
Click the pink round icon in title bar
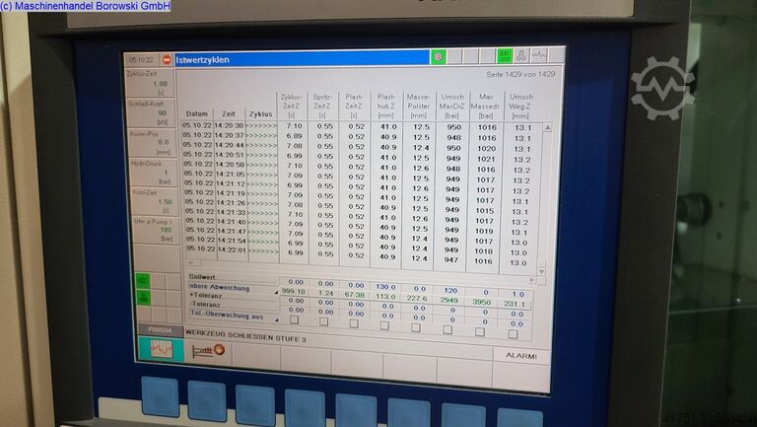click(440, 58)
